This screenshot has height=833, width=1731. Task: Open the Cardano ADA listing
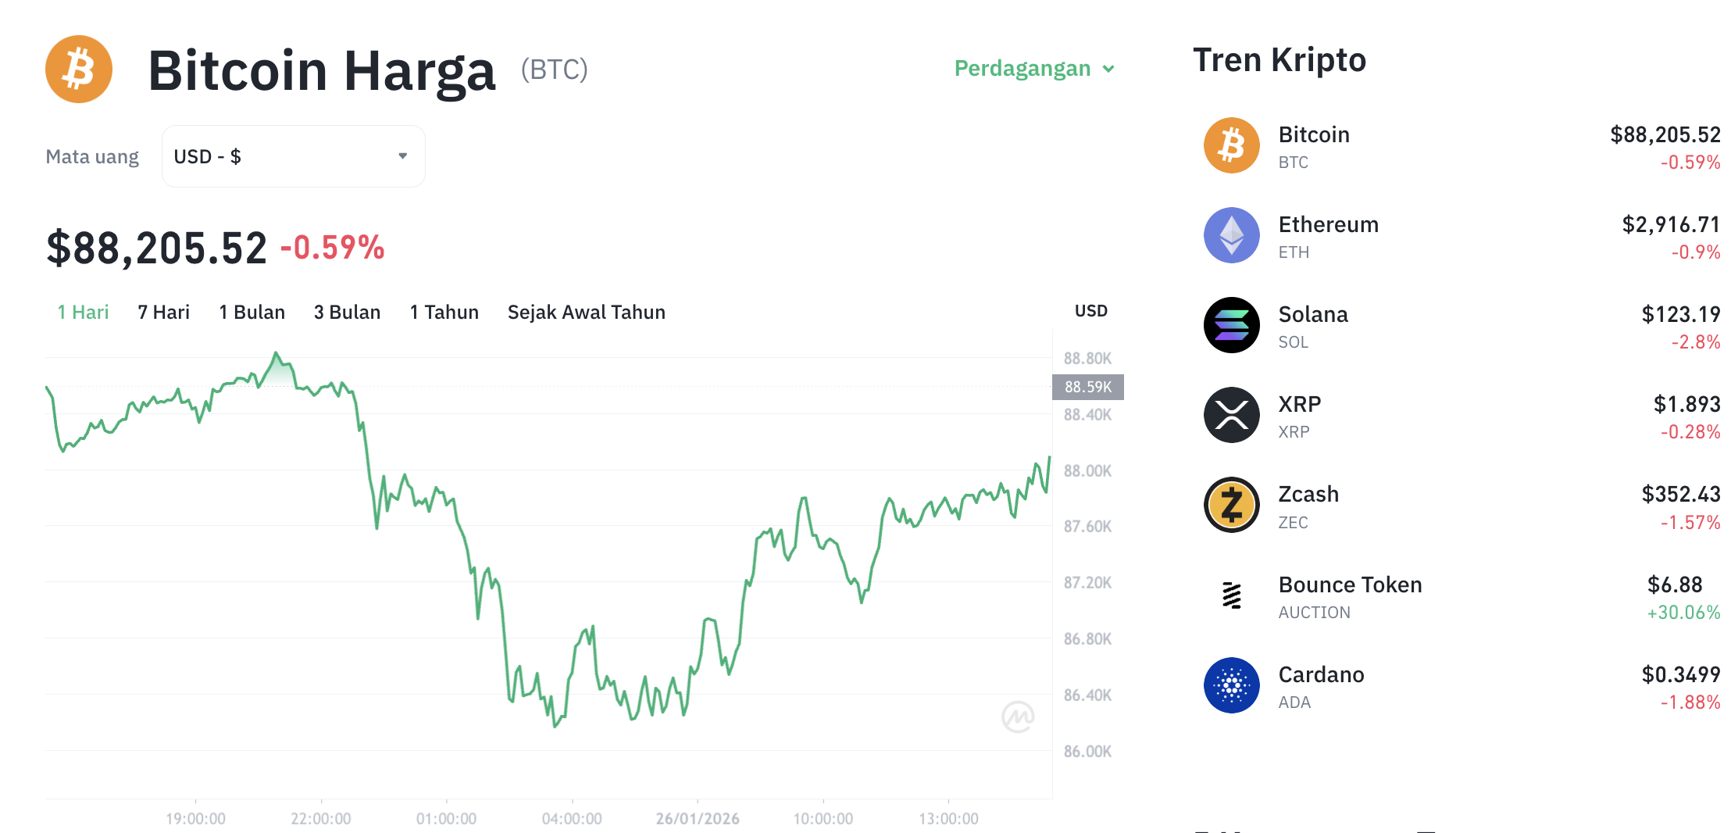(1322, 674)
